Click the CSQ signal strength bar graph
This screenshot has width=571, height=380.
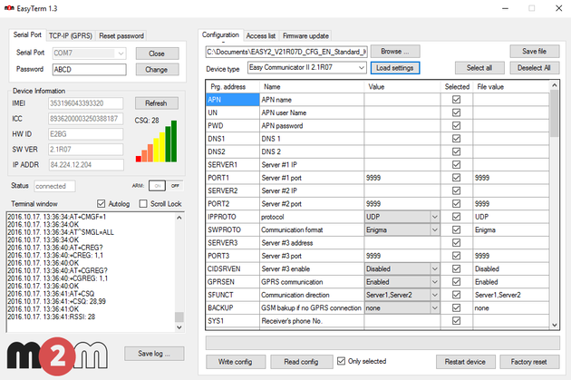click(156, 141)
